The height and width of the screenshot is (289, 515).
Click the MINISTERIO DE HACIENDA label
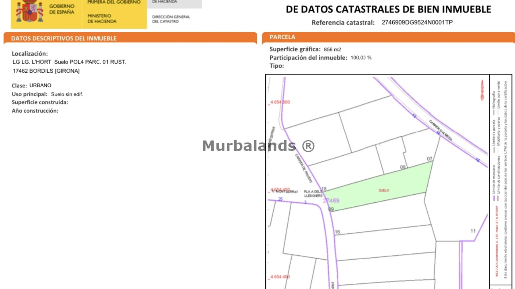pyautogui.click(x=102, y=18)
